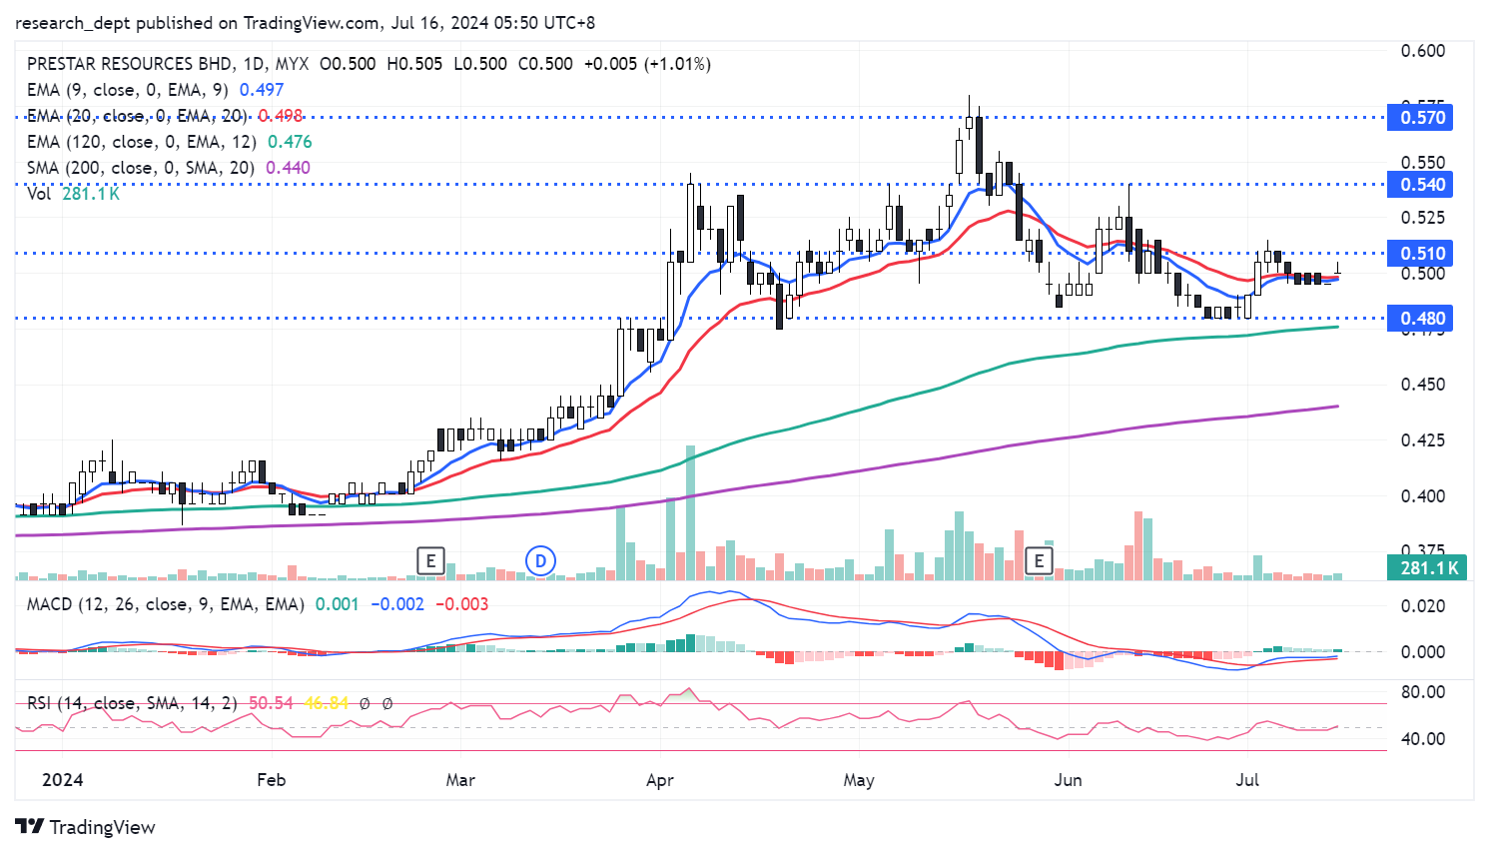Select the RSI indicator legend title
Image resolution: width=1489 pixels, height=853 pixels.
coord(132,703)
